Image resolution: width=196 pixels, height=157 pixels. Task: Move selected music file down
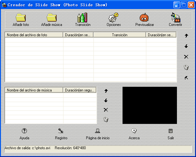pos(106,101)
